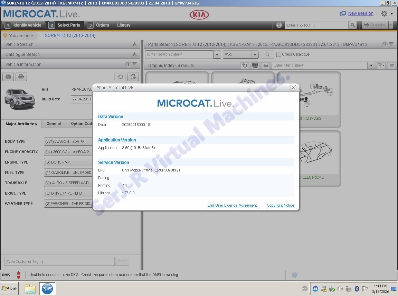This screenshot has width=398, height=296.
Task: Click the printer icon in Vehicle Information
Action: [21, 77]
